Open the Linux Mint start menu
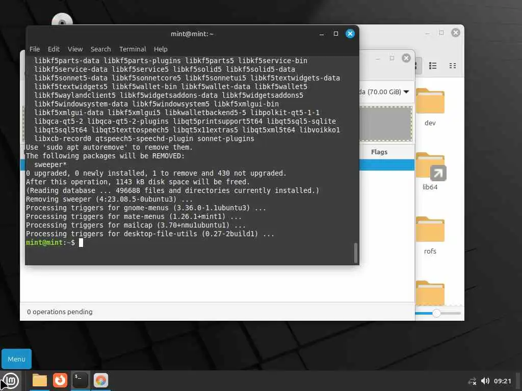522x391 pixels. pos(11,381)
